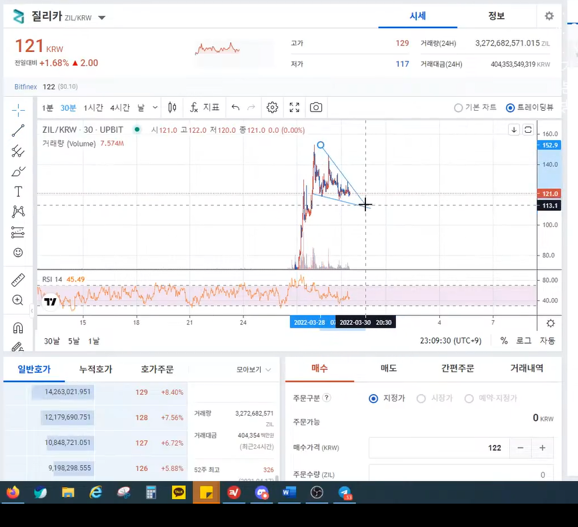Open the 모아보기 dropdown
578x527 pixels.
[x=253, y=370]
